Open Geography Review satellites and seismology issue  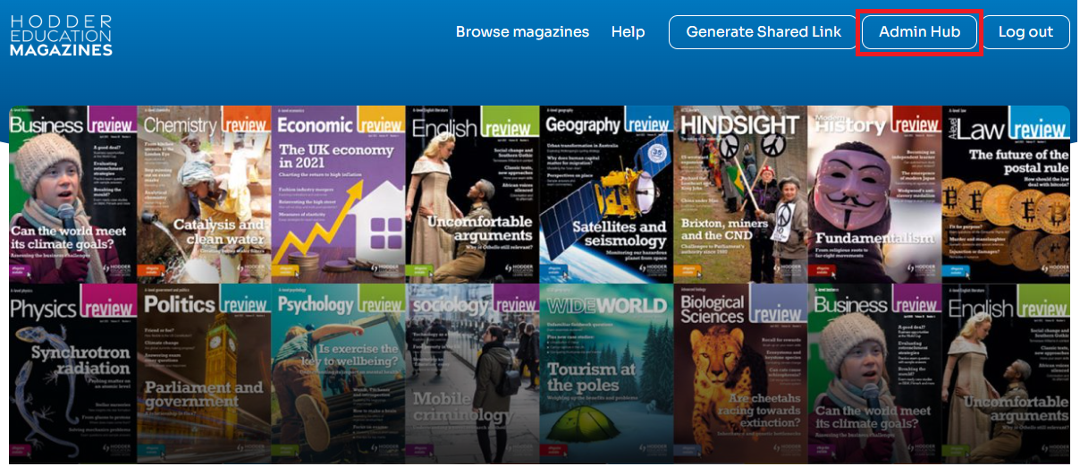(x=606, y=194)
